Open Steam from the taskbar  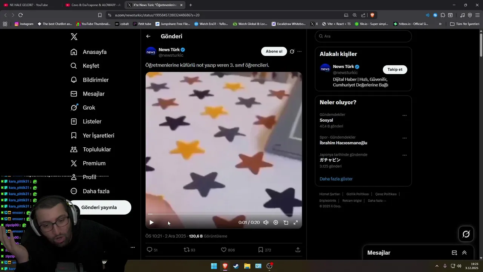coord(236,266)
